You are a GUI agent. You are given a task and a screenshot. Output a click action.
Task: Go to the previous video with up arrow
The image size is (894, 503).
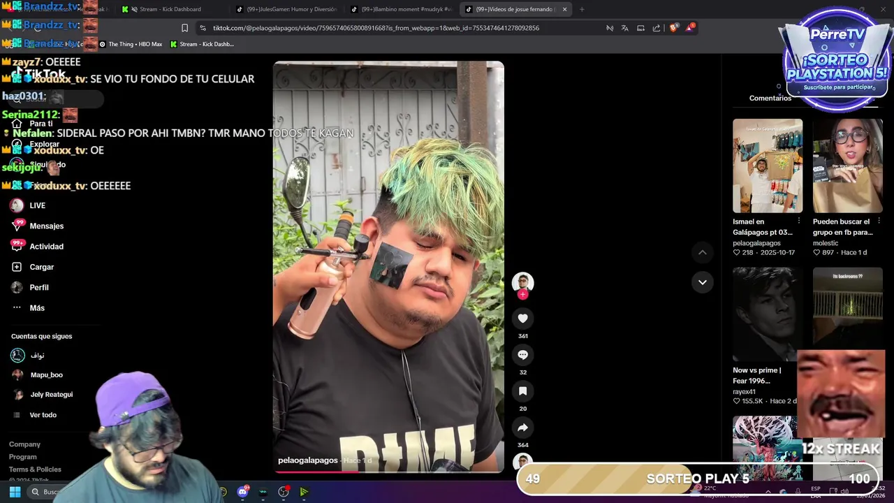[x=703, y=252]
